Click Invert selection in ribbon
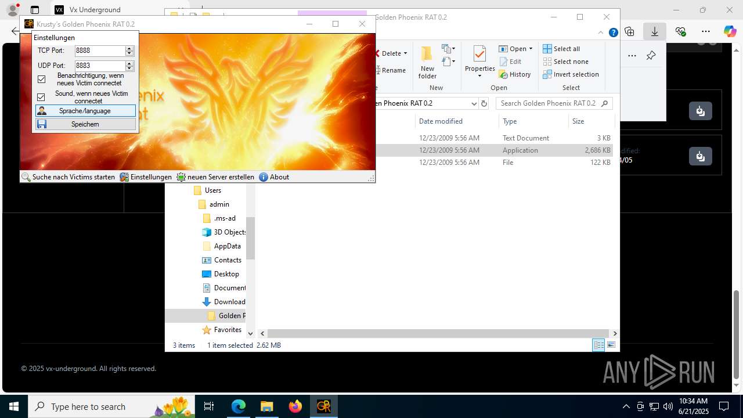The width and height of the screenshot is (743, 418). [571, 74]
